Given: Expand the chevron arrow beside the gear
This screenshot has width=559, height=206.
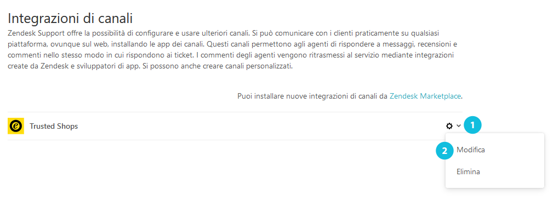Looking at the screenshot, I should click(x=459, y=126).
